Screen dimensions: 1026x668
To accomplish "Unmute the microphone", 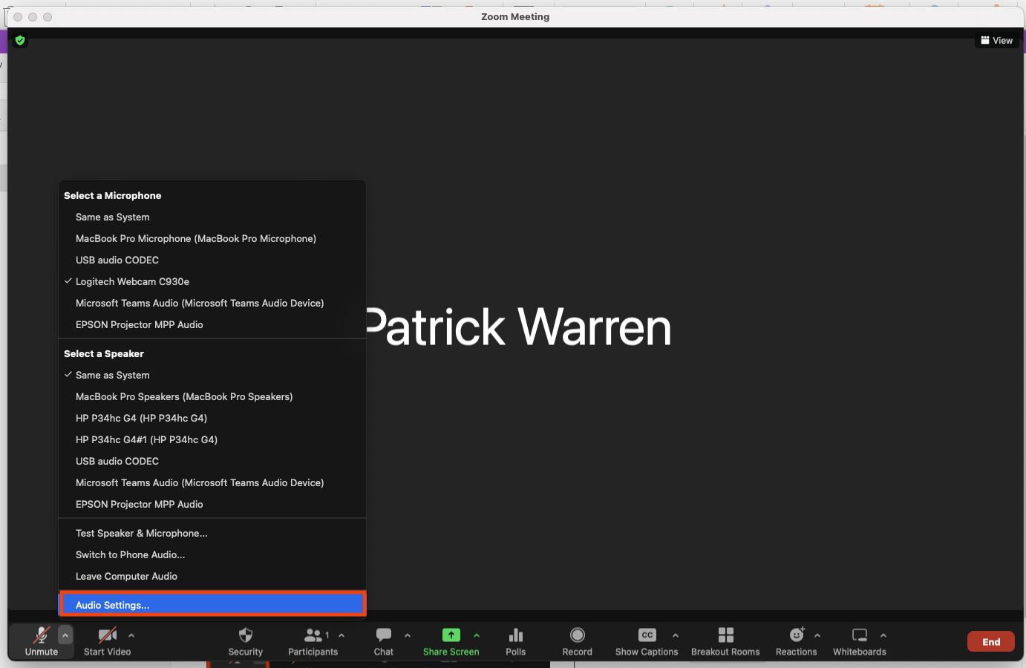I will click(x=42, y=641).
